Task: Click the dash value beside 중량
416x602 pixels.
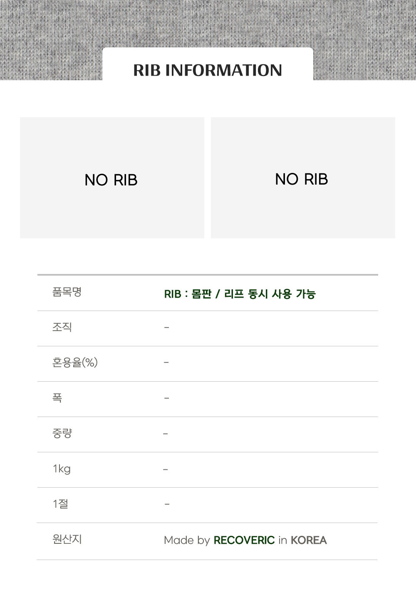Action: click(x=166, y=434)
